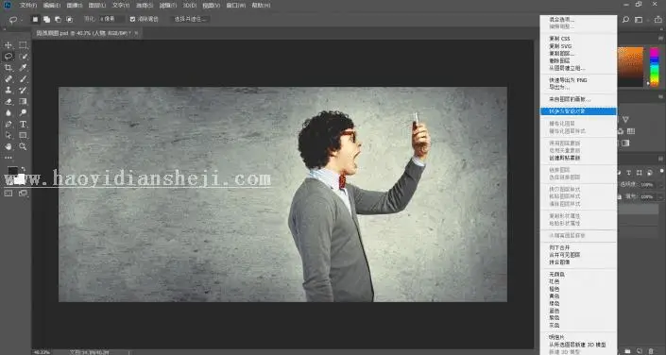Select the Move tool
The width and height of the screenshot is (666, 355).
[x=9, y=45]
